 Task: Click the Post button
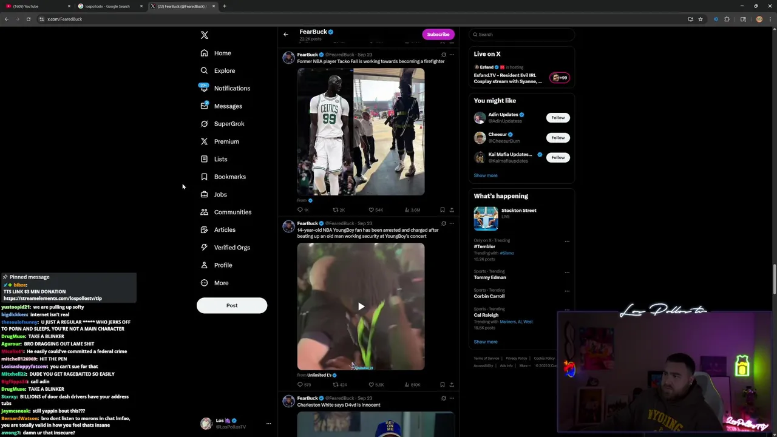click(x=232, y=305)
